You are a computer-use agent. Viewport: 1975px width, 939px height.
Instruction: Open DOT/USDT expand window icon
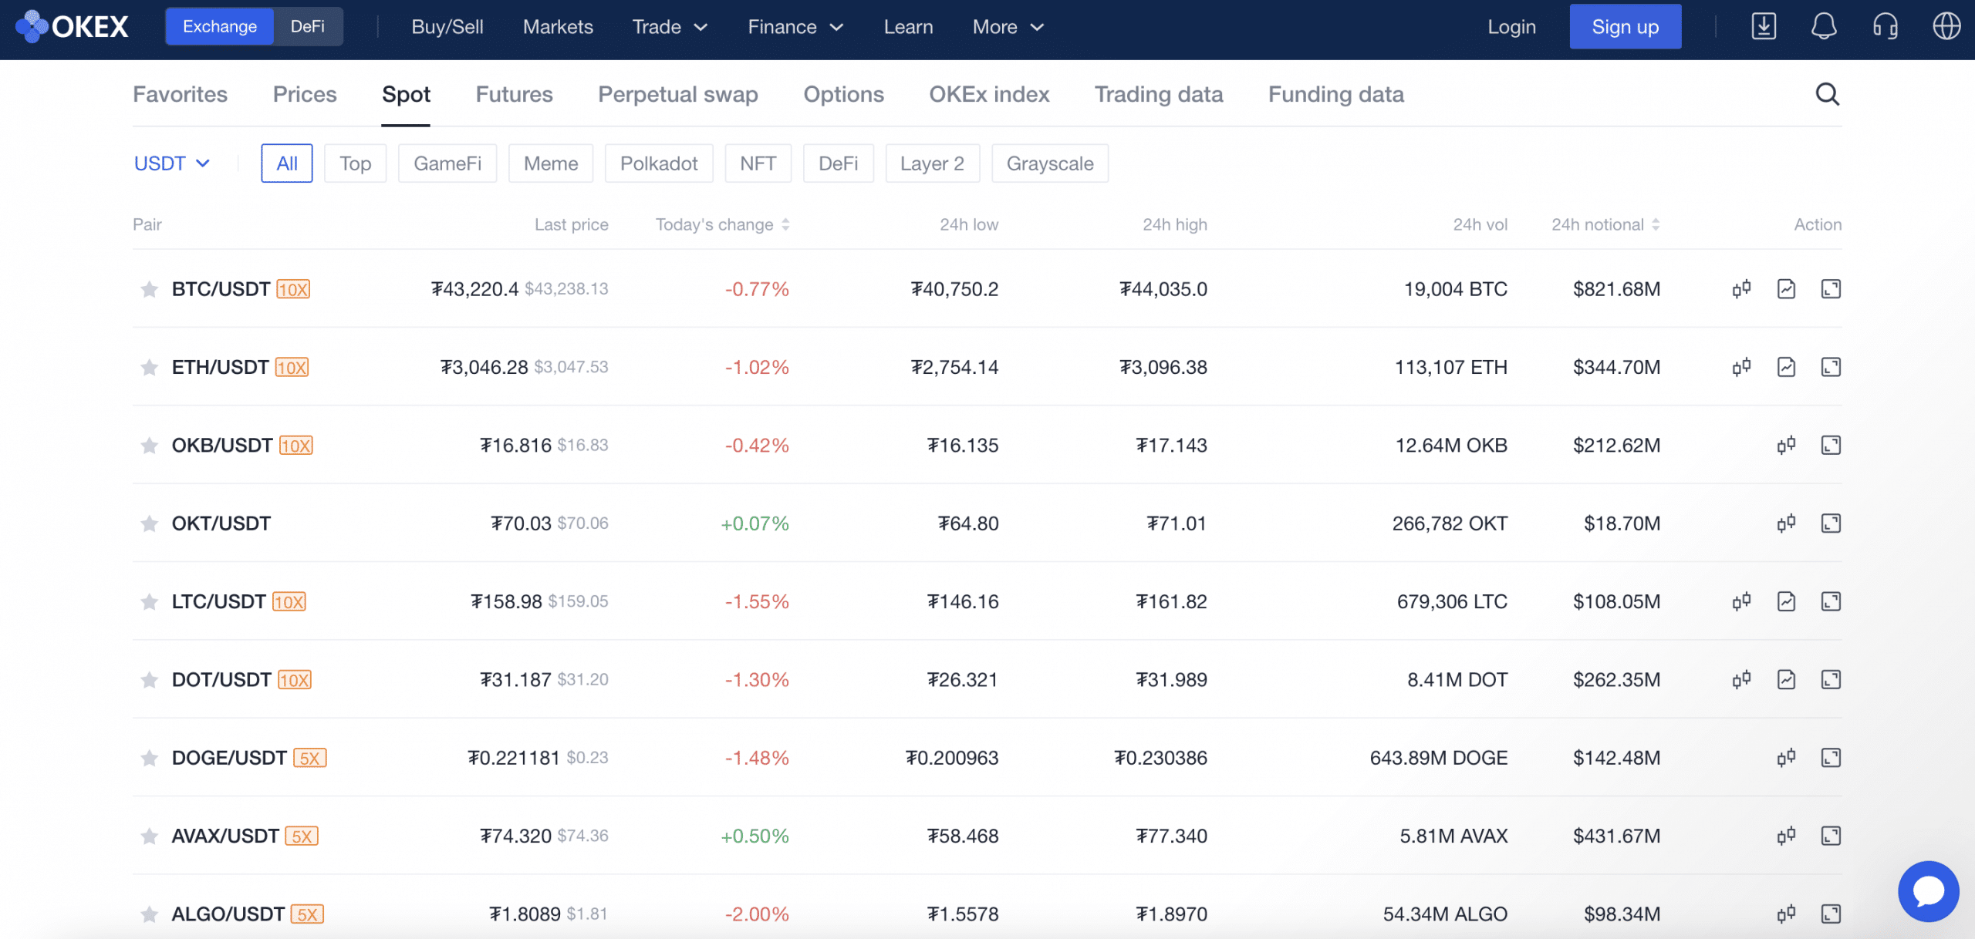click(1831, 680)
